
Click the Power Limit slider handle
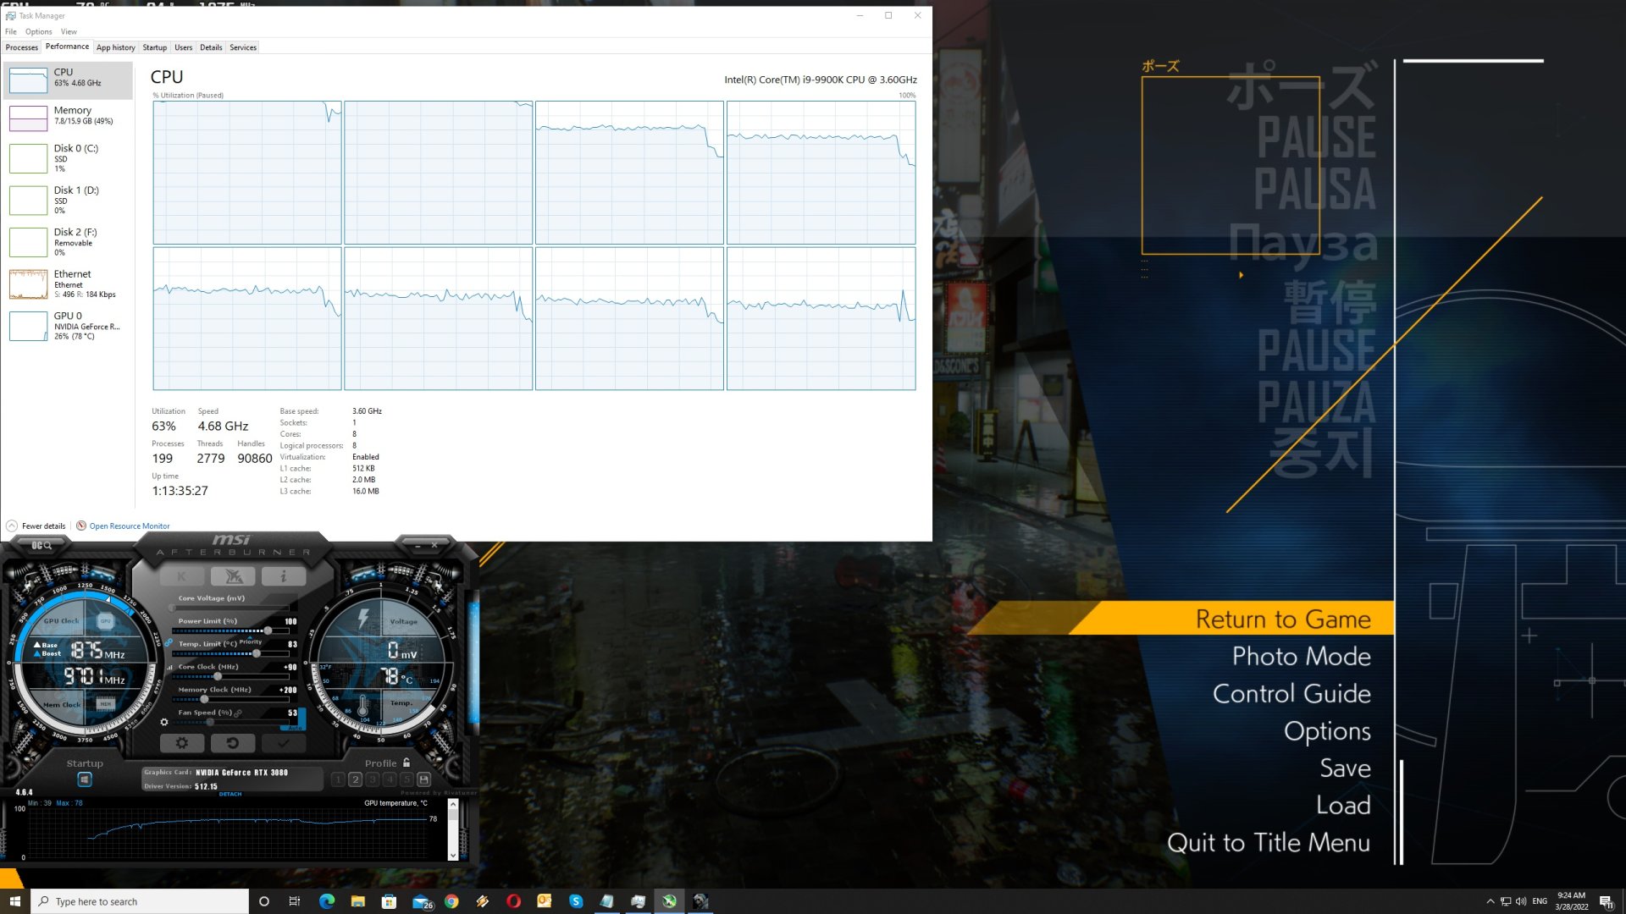[268, 631]
